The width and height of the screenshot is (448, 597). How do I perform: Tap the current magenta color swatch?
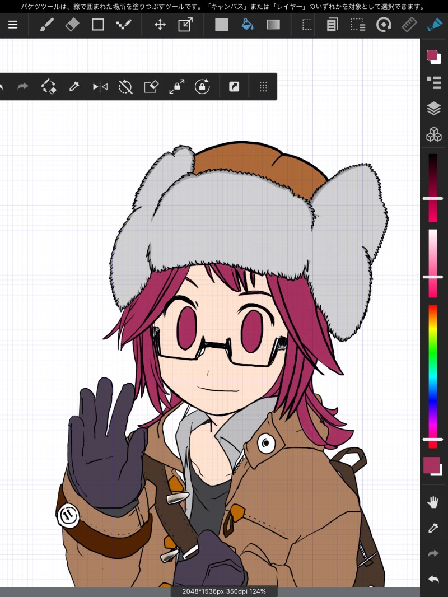tap(432, 465)
